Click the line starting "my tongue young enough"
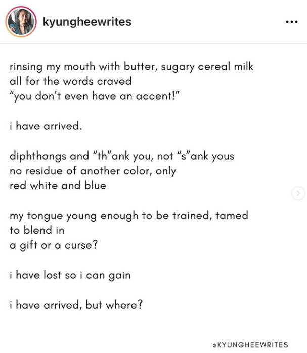This screenshot has width=307, height=353. (x=129, y=216)
